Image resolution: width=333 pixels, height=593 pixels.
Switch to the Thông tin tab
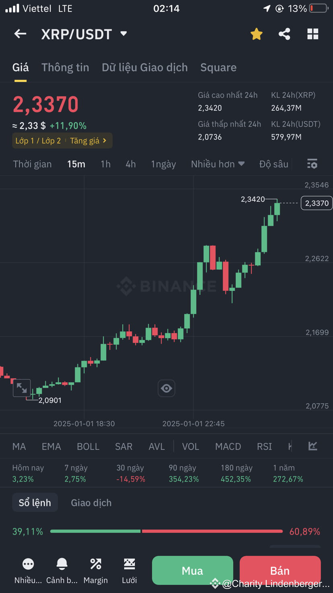65,67
